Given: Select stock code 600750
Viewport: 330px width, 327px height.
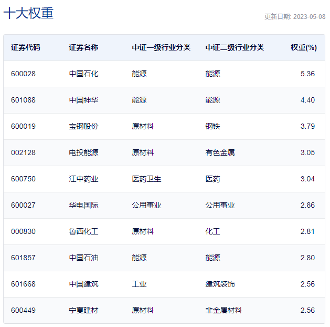Looking at the screenshot, I should (x=23, y=179).
